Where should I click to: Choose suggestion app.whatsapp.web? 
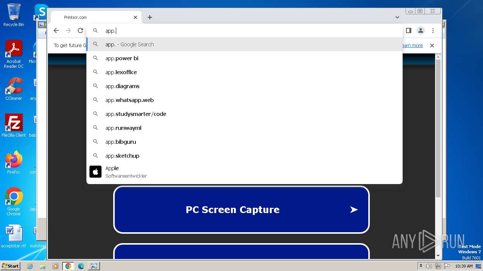coord(245,100)
